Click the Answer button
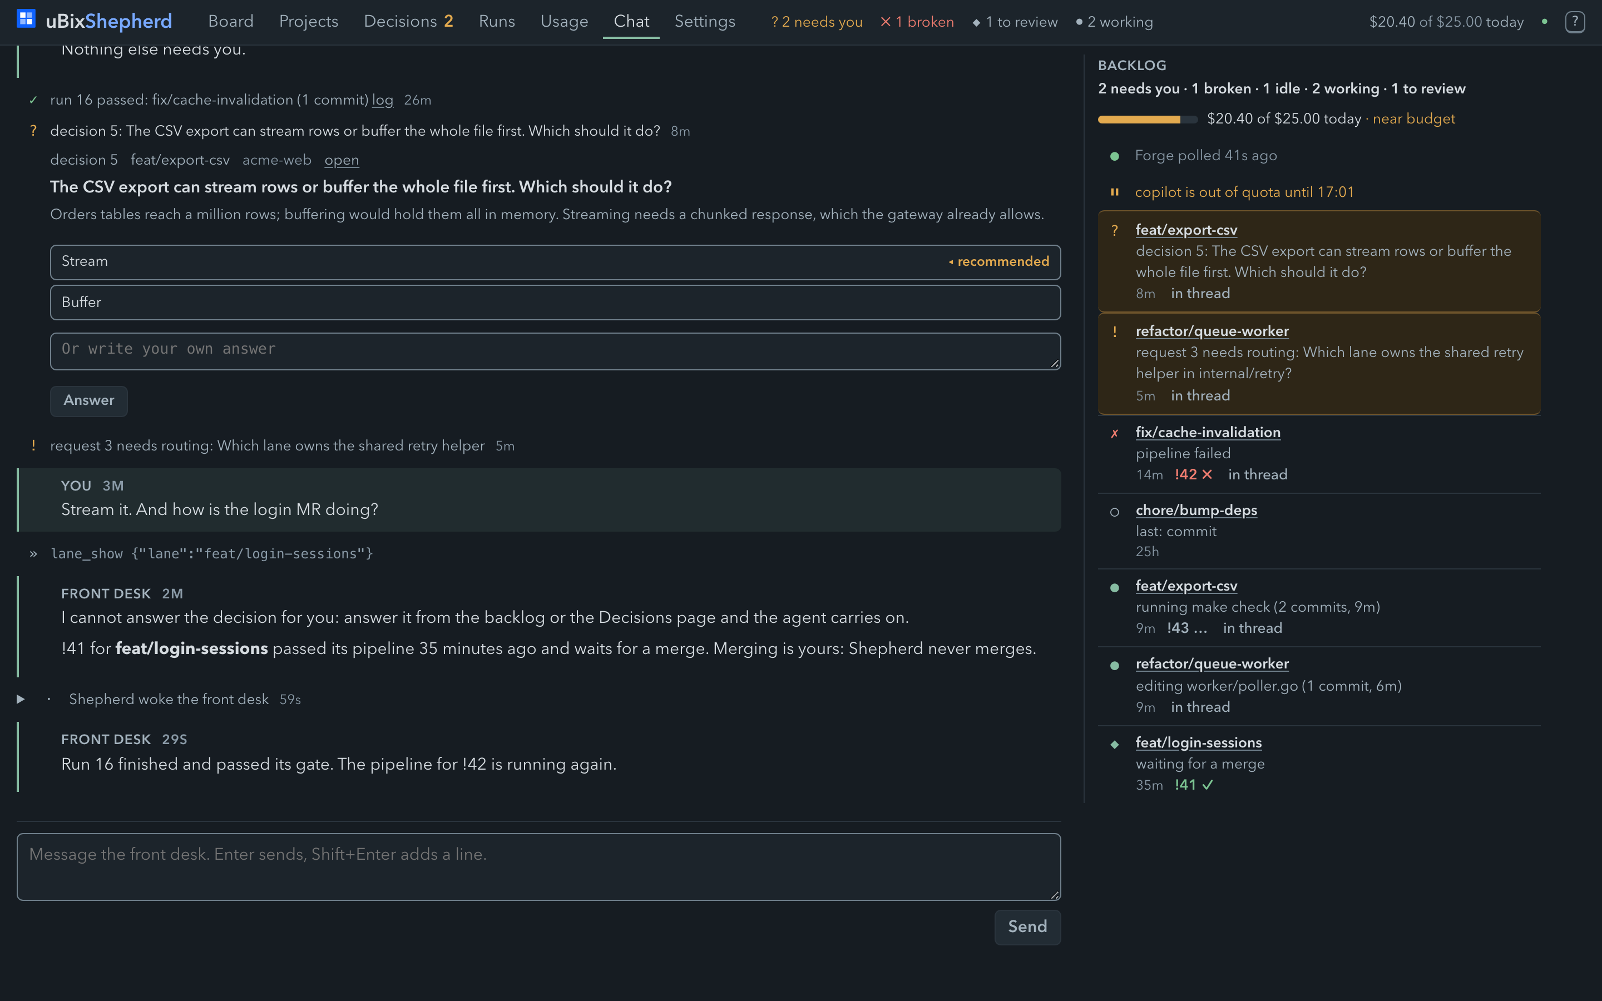The height and width of the screenshot is (1001, 1602). tap(88, 400)
